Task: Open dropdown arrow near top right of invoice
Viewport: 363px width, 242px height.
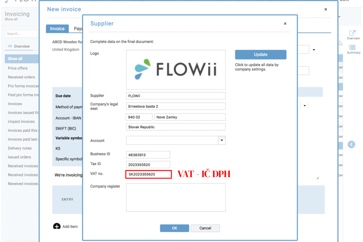Action: tap(314, 50)
